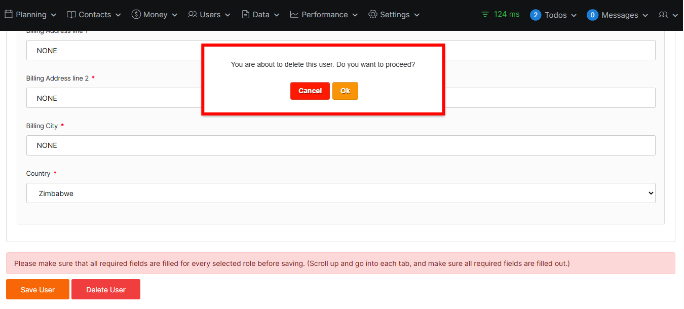Click the blue Messages count badge
The width and height of the screenshot is (684, 309).
click(x=592, y=15)
